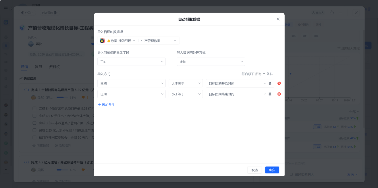Check task 完成 5 个新能源电站项目产值
Viewport: 378px width, 188px height.
(34, 109)
